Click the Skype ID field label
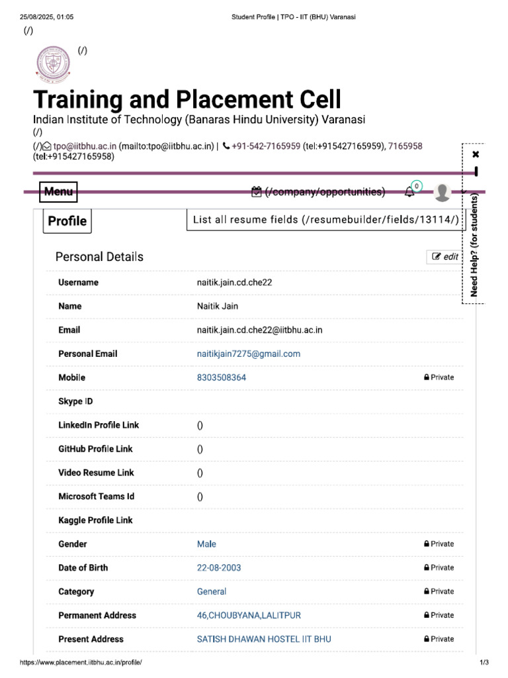The image size is (508, 678). (75, 401)
